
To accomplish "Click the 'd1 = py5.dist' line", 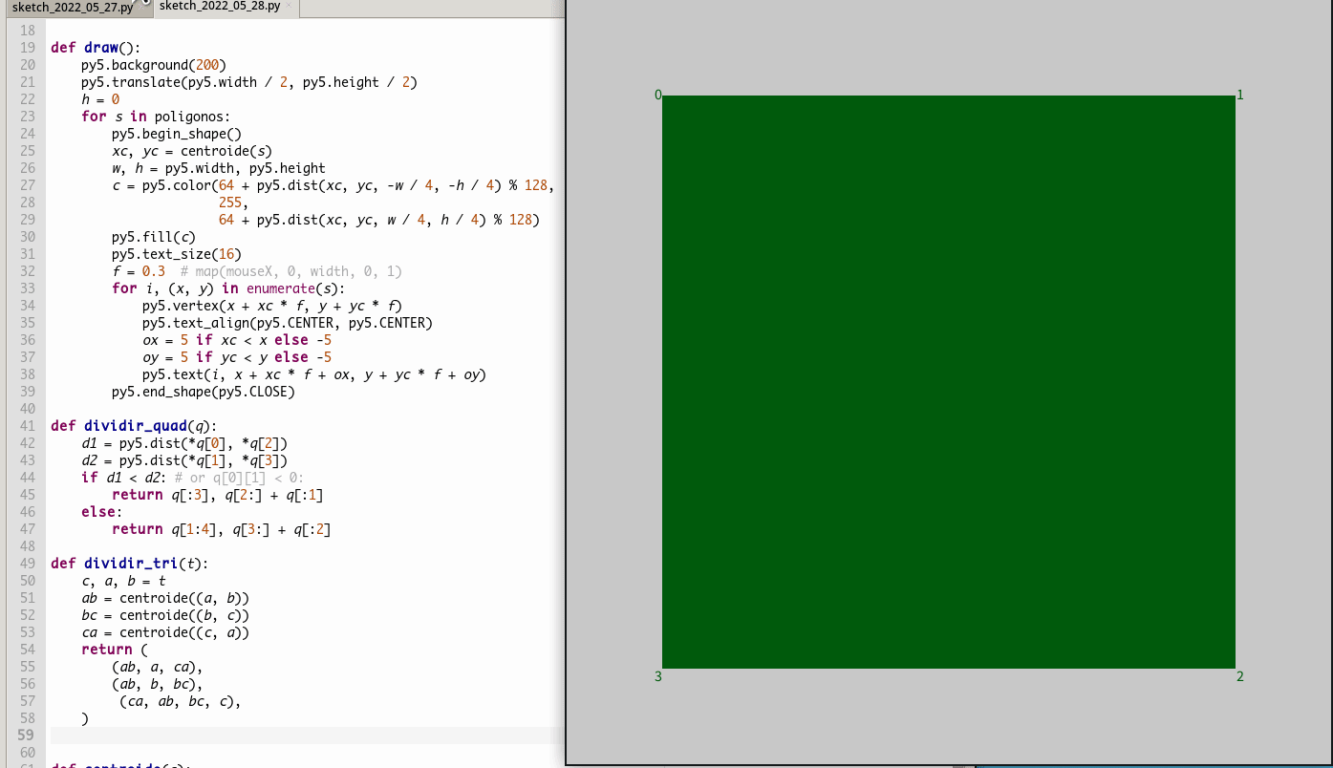I will (x=184, y=443).
